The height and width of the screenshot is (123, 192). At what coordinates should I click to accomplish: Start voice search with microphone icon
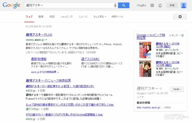coord(115,5)
